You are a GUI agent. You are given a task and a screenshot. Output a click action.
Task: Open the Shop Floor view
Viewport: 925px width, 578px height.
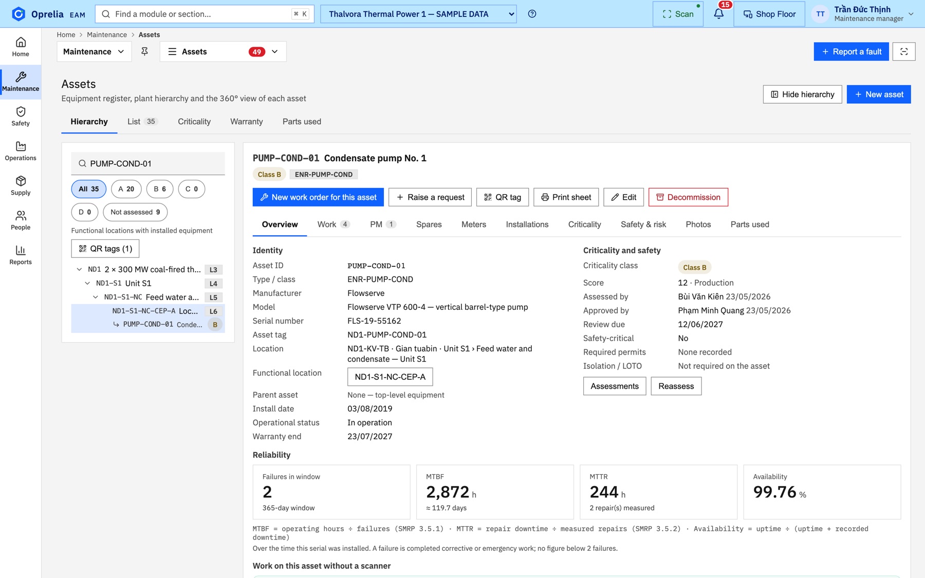(769, 14)
